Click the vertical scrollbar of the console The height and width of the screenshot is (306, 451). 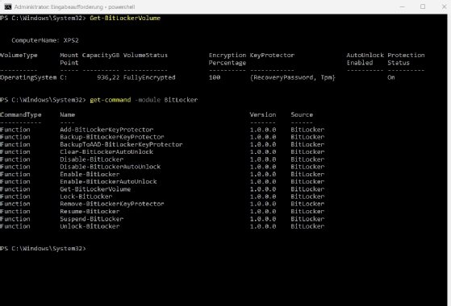point(449,159)
